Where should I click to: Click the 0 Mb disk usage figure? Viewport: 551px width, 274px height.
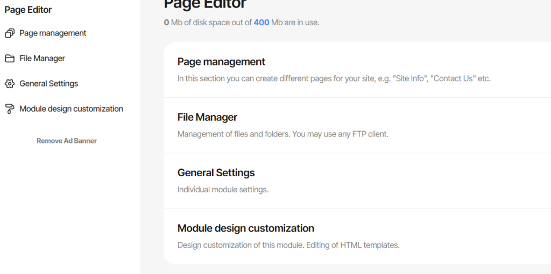tap(172, 23)
